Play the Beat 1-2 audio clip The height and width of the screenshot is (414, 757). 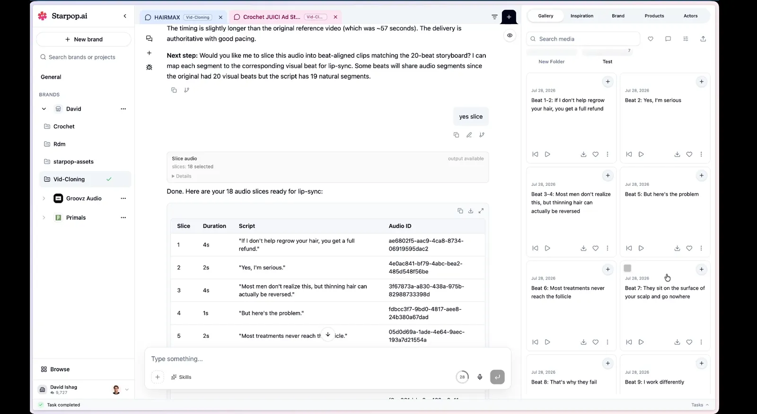pyautogui.click(x=547, y=154)
